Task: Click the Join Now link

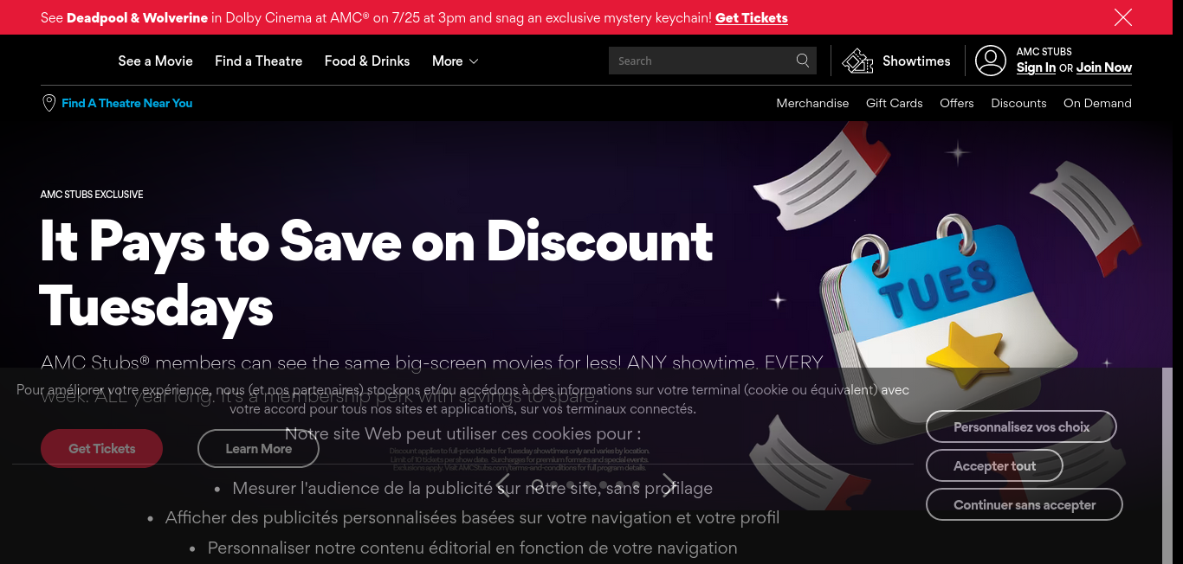Action: [x=1104, y=67]
